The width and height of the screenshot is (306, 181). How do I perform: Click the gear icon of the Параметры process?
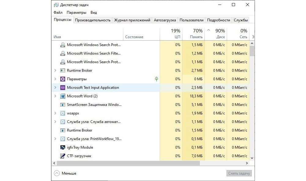(63, 79)
